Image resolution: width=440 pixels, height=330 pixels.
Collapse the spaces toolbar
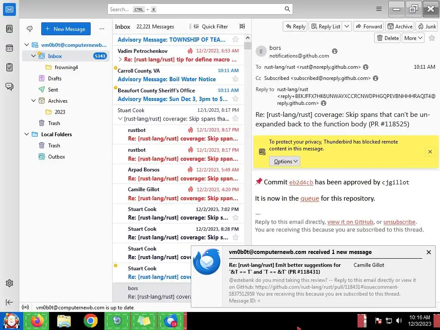(x=9, y=302)
